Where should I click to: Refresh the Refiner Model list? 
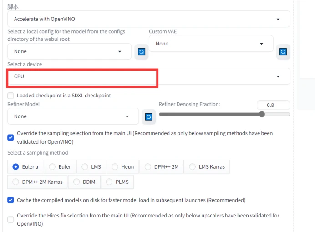[148, 117]
